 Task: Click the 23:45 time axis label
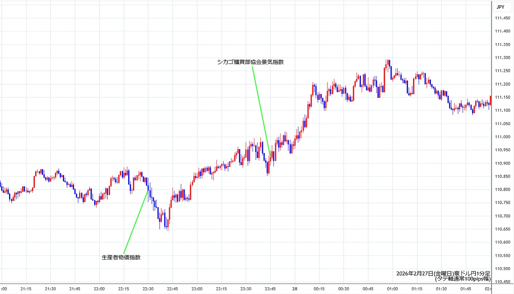pos(270,289)
